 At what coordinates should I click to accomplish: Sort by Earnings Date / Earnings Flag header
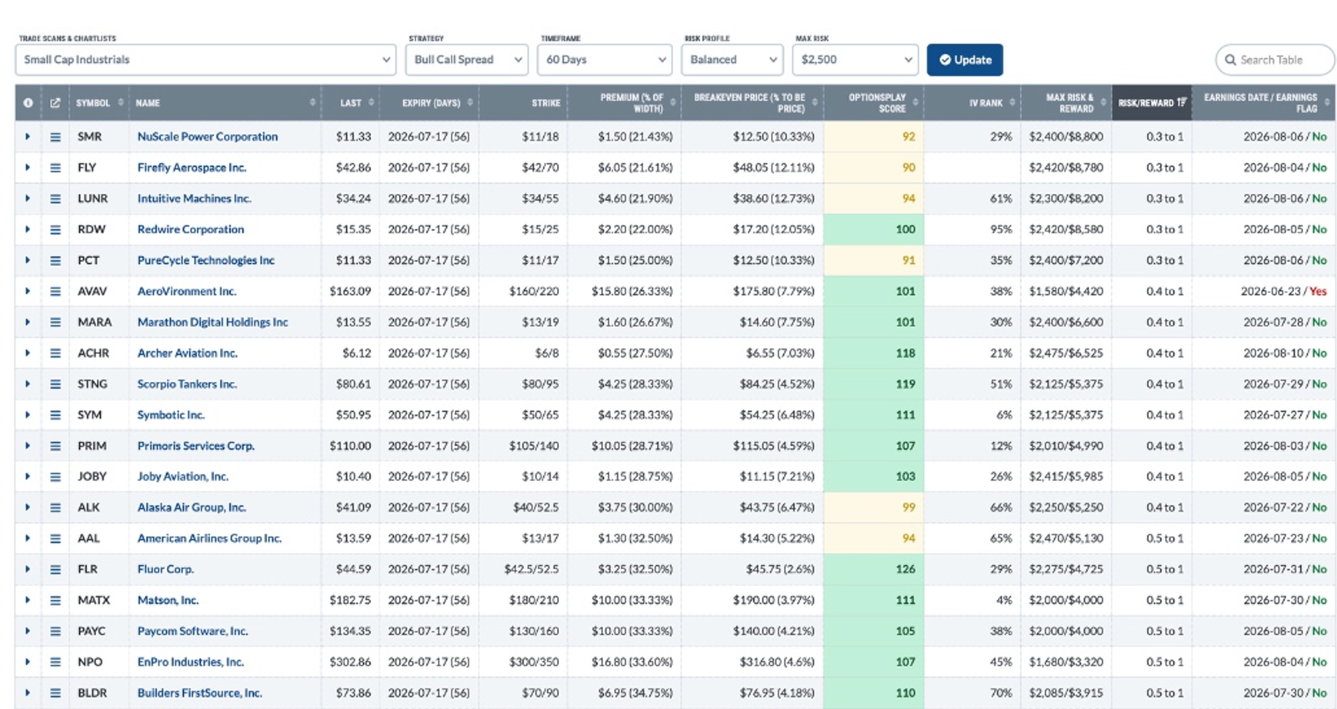(1263, 103)
